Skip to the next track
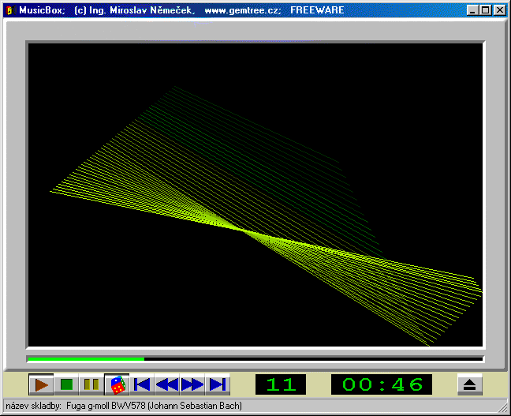511x416 pixels. 218,384
